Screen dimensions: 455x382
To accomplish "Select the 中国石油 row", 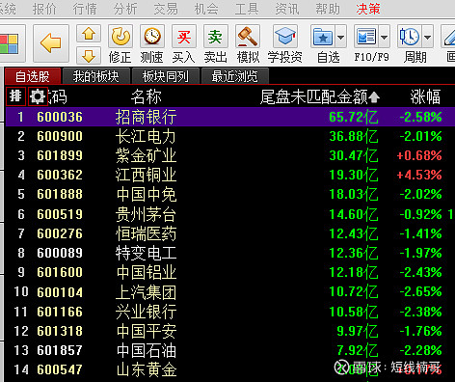I will tap(230, 350).
